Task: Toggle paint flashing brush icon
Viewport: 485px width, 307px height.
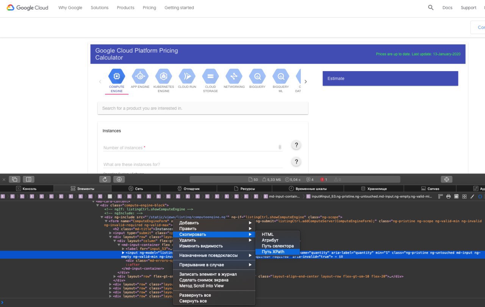Action: point(472,196)
